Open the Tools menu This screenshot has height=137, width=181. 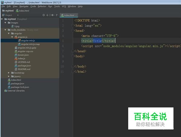[57, 6]
